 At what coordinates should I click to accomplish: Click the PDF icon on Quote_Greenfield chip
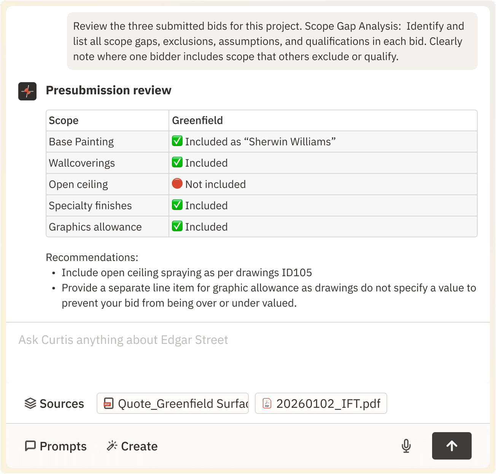click(108, 403)
